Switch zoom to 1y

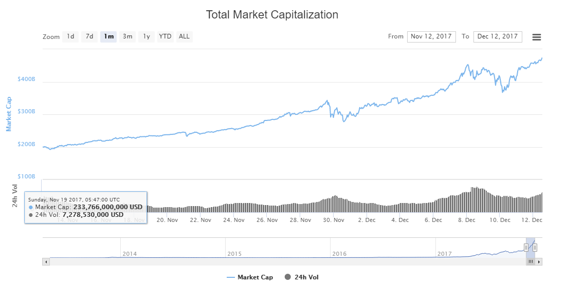point(147,36)
